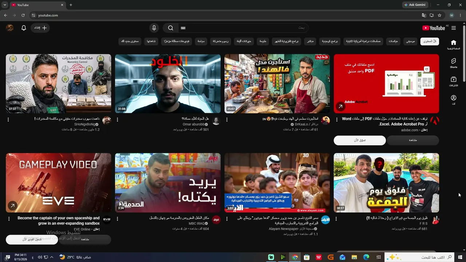
Task: Reload the page in Chrome
Action: [x=23, y=15]
